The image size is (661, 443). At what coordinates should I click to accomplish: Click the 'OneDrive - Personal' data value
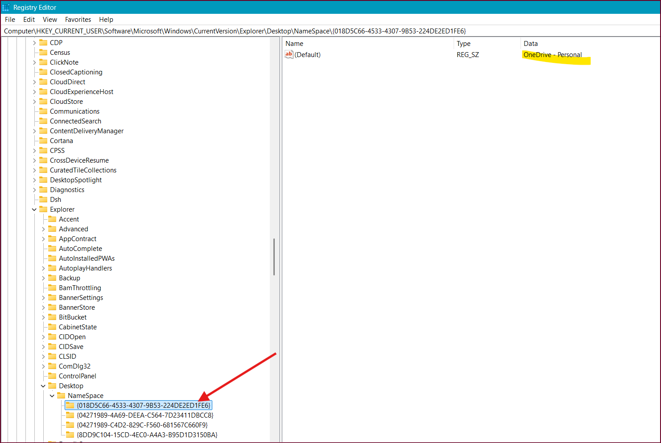point(553,55)
